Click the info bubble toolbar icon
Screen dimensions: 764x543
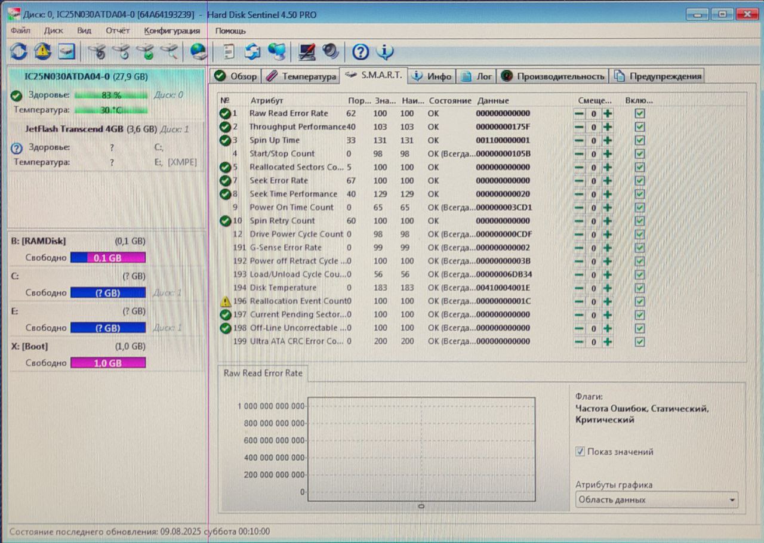385,53
